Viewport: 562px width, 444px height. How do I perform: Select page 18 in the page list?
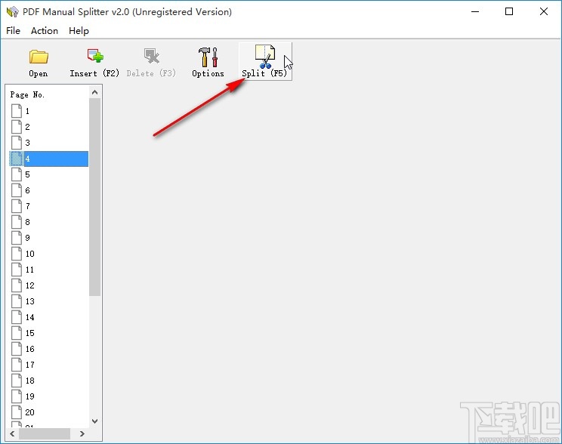pyautogui.click(x=49, y=381)
